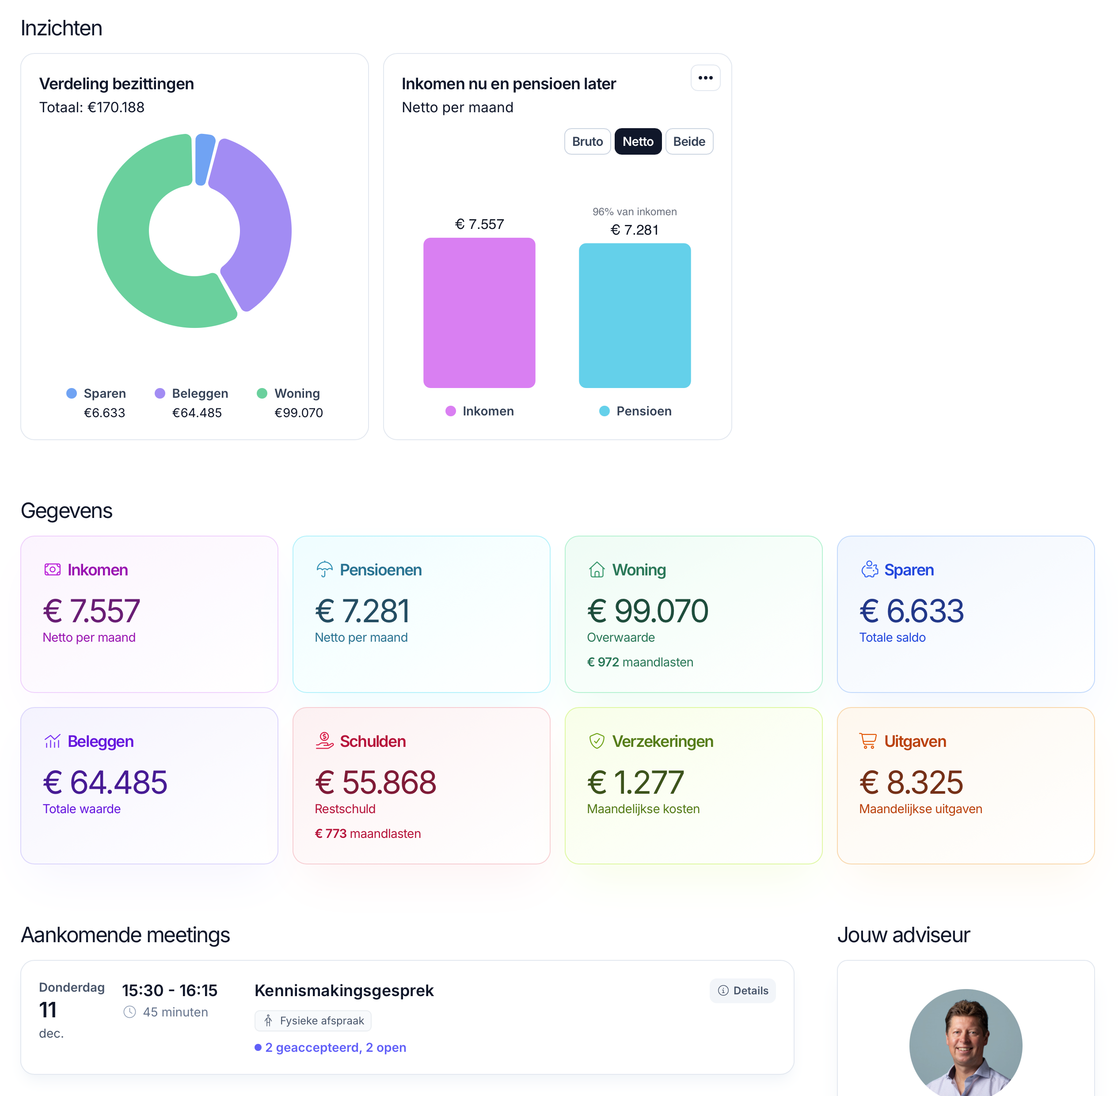
Task: Click the Woning legend color dot
Action: 262,393
